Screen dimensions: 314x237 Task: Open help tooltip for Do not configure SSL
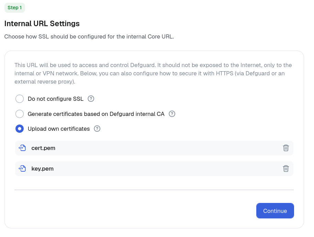click(91, 99)
